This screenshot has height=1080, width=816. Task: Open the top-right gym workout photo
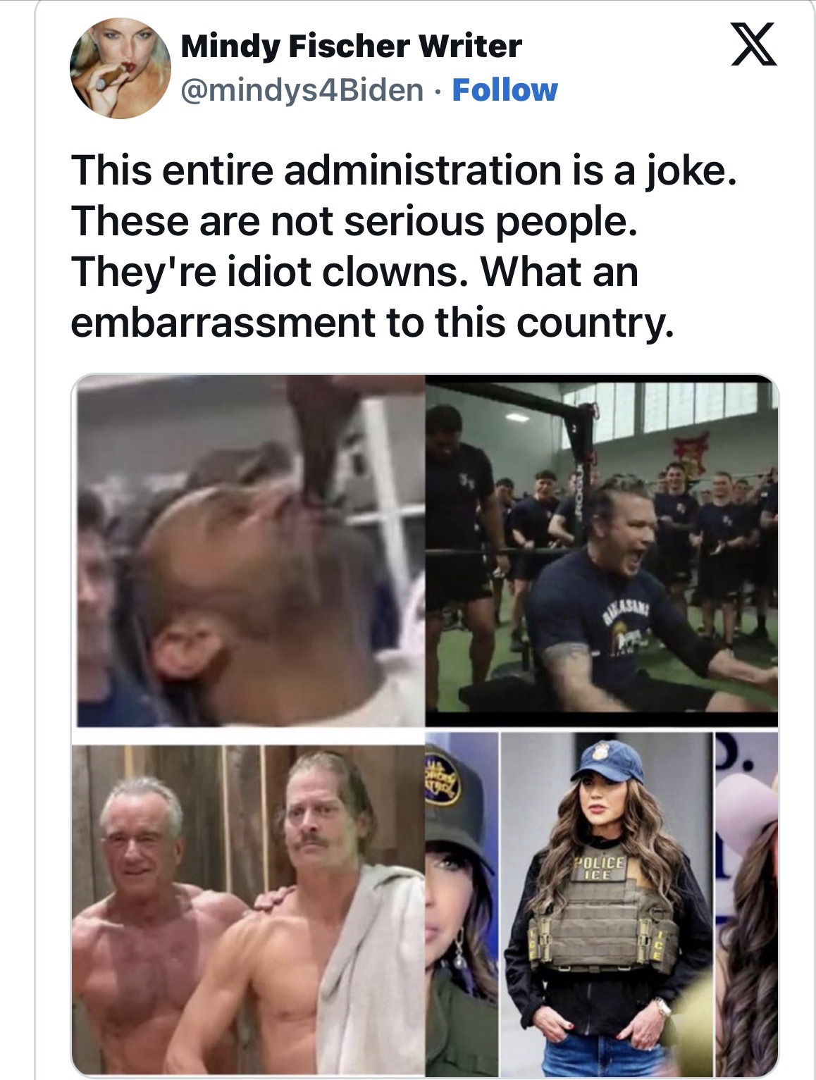(x=601, y=550)
